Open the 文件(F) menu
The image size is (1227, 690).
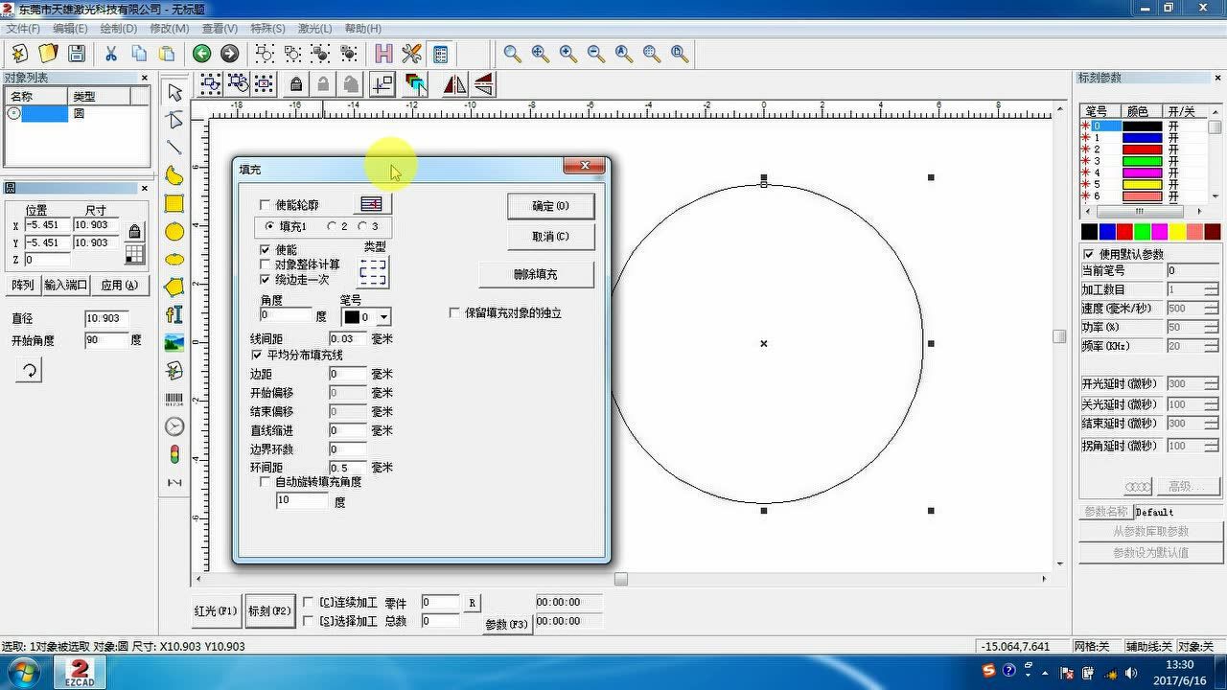click(23, 29)
